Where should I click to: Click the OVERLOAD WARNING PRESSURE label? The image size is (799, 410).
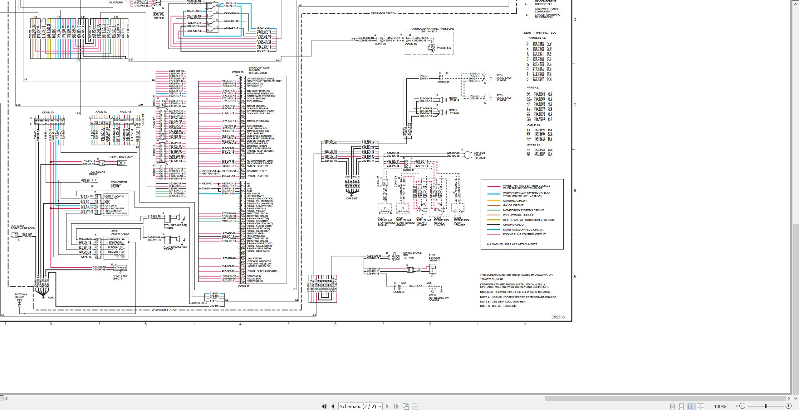coord(433,29)
